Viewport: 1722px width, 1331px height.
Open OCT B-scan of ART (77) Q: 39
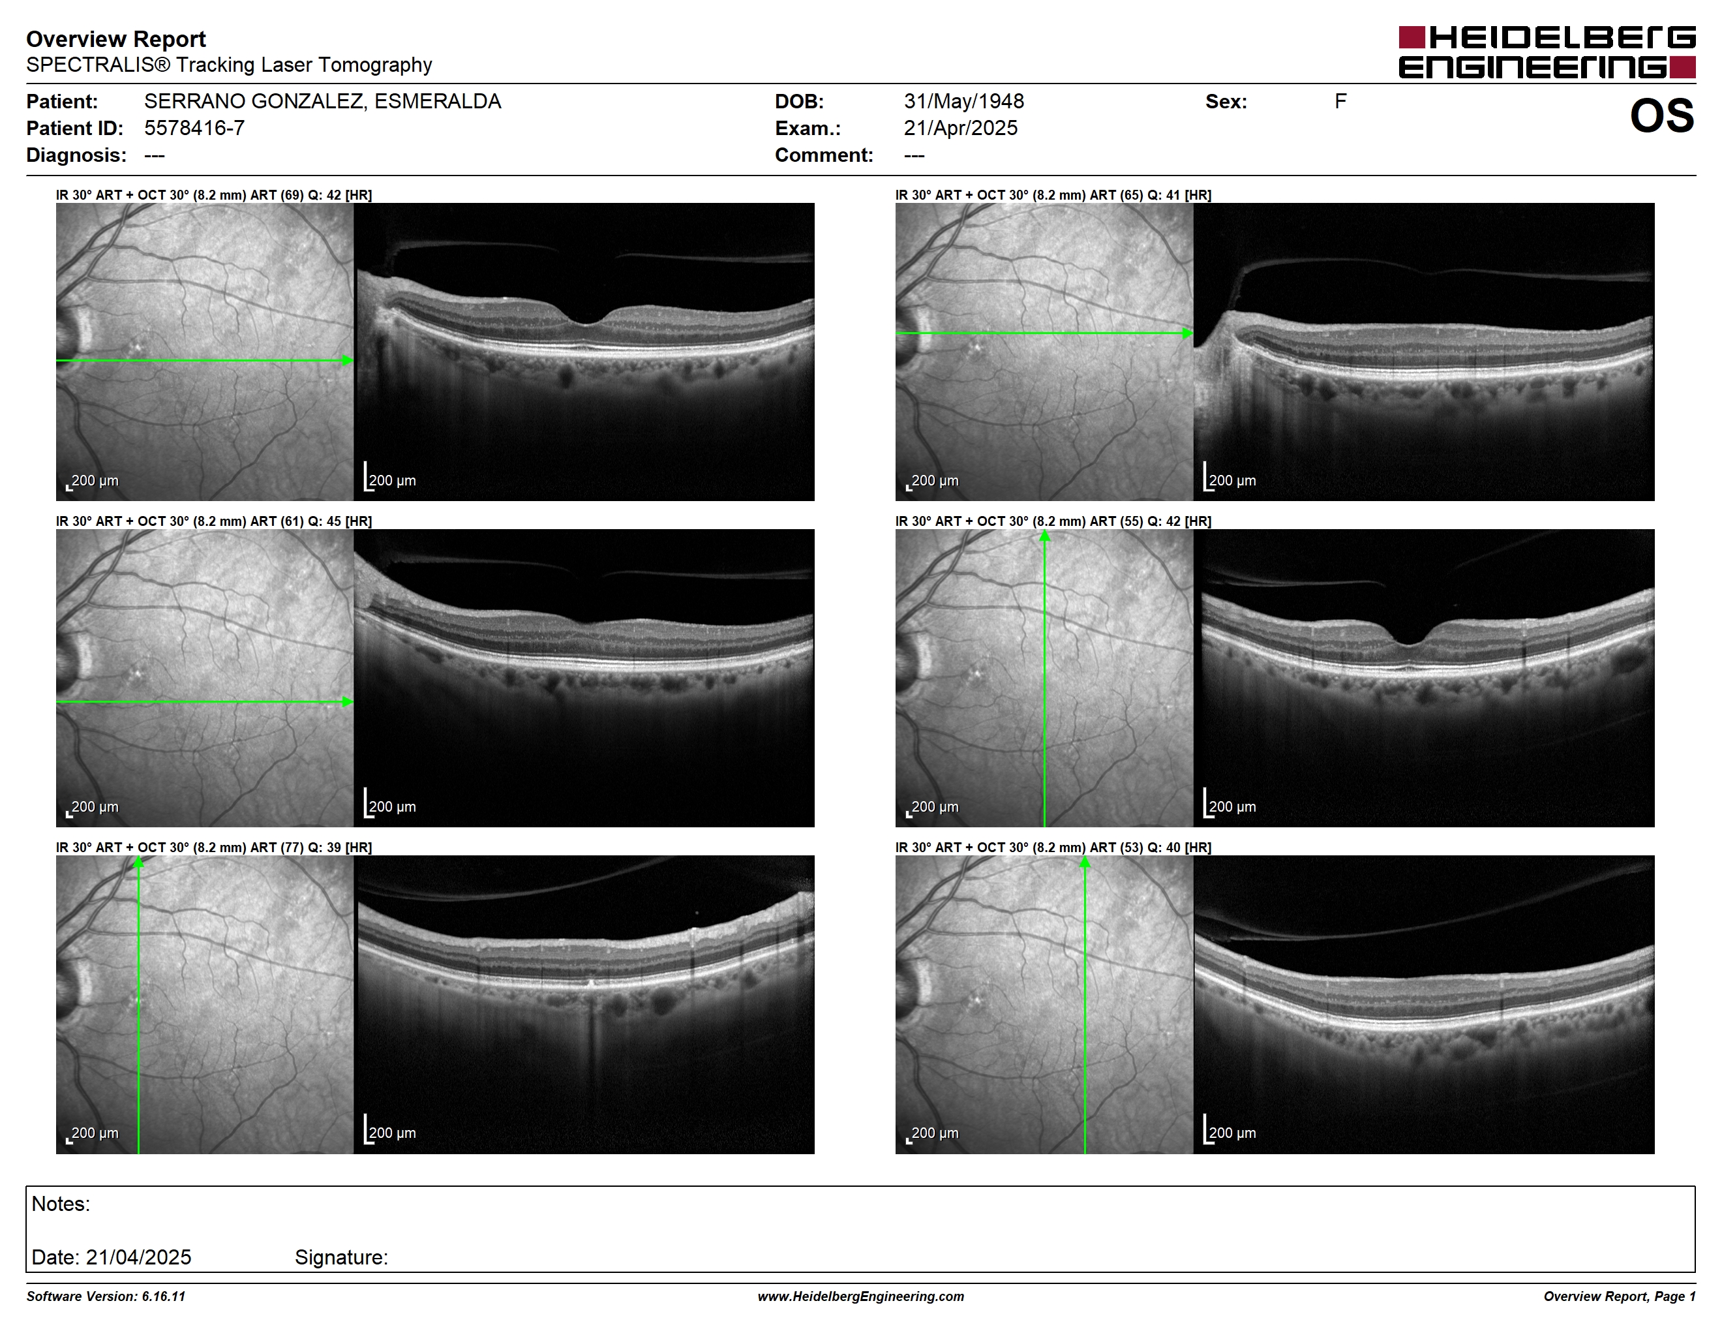point(584,1005)
